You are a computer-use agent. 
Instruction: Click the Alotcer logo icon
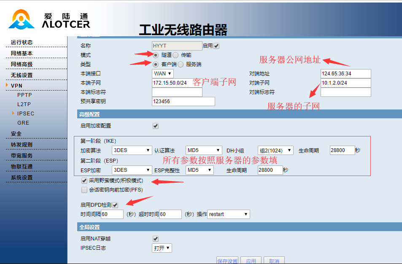click(x=22, y=19)
